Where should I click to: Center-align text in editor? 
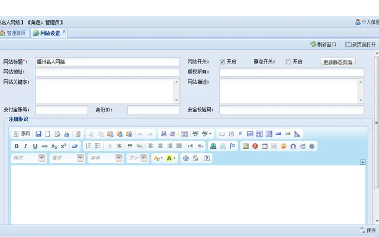pos(160,146)
